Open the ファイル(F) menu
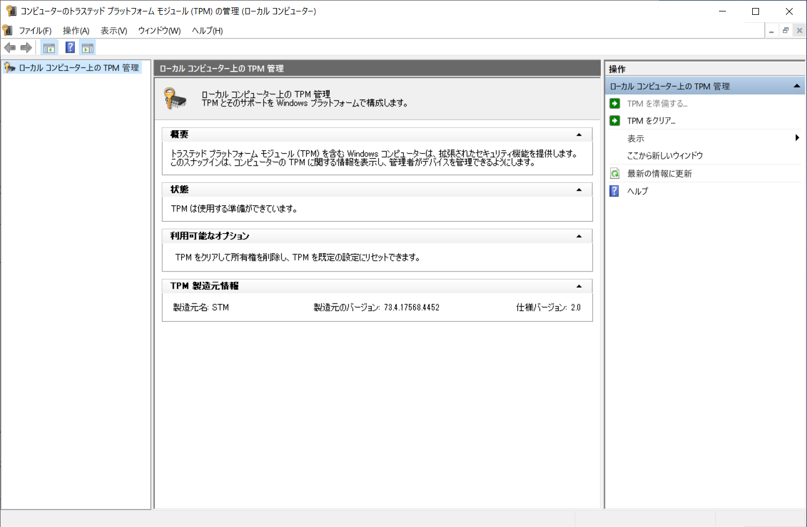Viewport: 807px width, 527px height. pyautogui.click(x=35, y=31)
